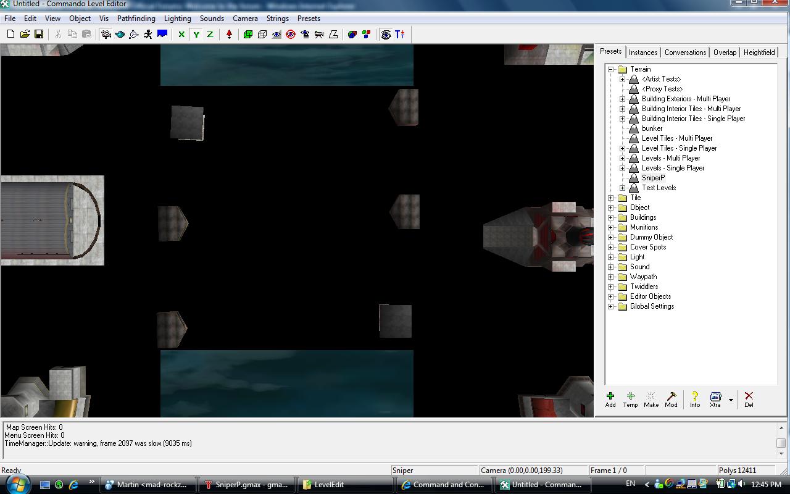Image resolution: width=790 pixels, height=494 pixels.
Task: Toggle the Z axis restriction button
Action: click(x=210, y=35)
